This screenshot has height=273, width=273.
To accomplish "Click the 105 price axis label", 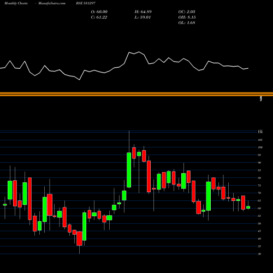I will coord(260,140).
